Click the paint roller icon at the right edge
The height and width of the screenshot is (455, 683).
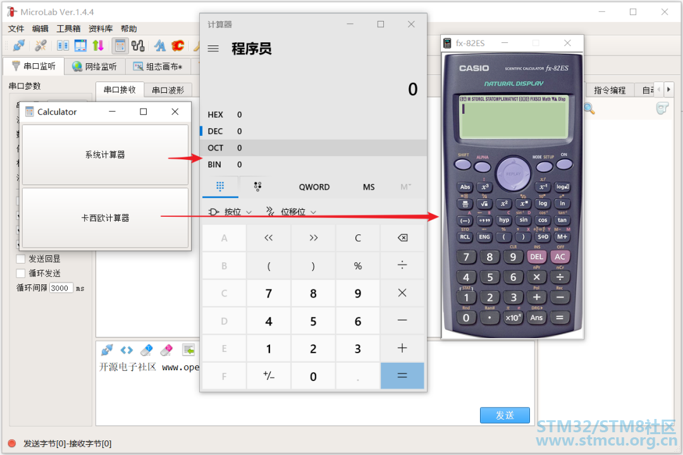[x=662, y=109]
